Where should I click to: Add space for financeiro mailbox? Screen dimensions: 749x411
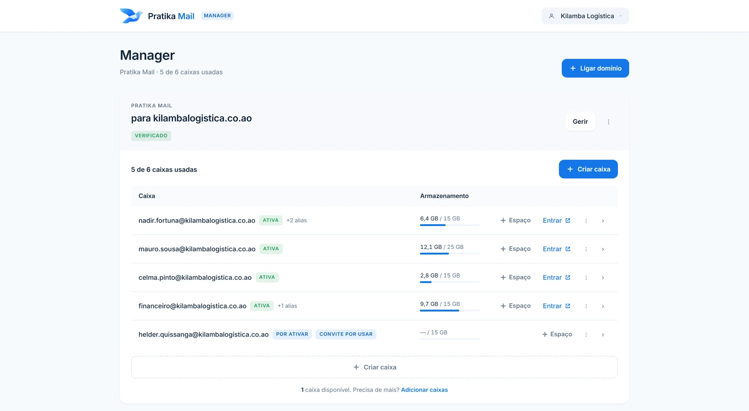click(x=515, y=306)
